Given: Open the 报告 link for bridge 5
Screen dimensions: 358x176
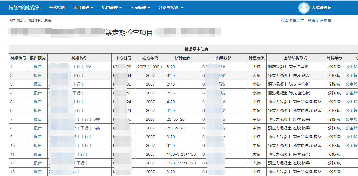Looking at the screenshot, I should tap(38, 102).
